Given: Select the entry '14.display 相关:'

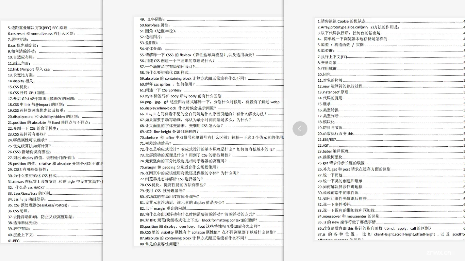Looking at the screenshot, I should (x=55, y=81).
